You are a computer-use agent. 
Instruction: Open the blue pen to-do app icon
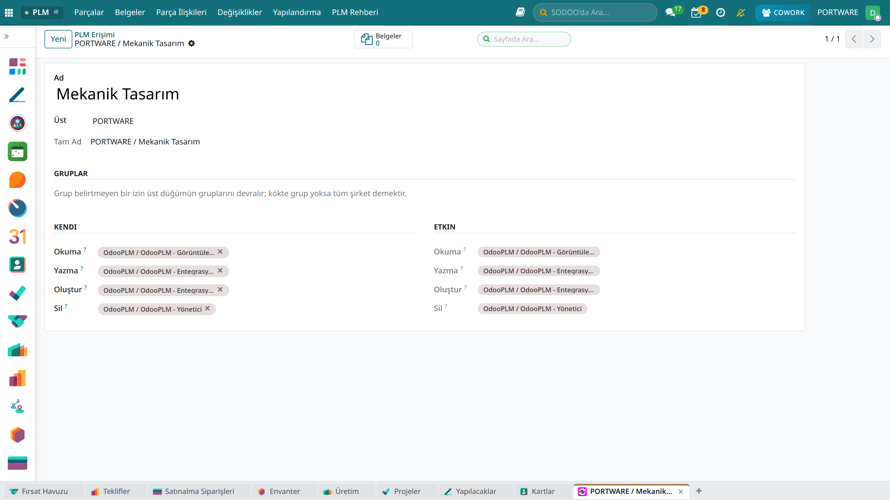coord(17,94)
